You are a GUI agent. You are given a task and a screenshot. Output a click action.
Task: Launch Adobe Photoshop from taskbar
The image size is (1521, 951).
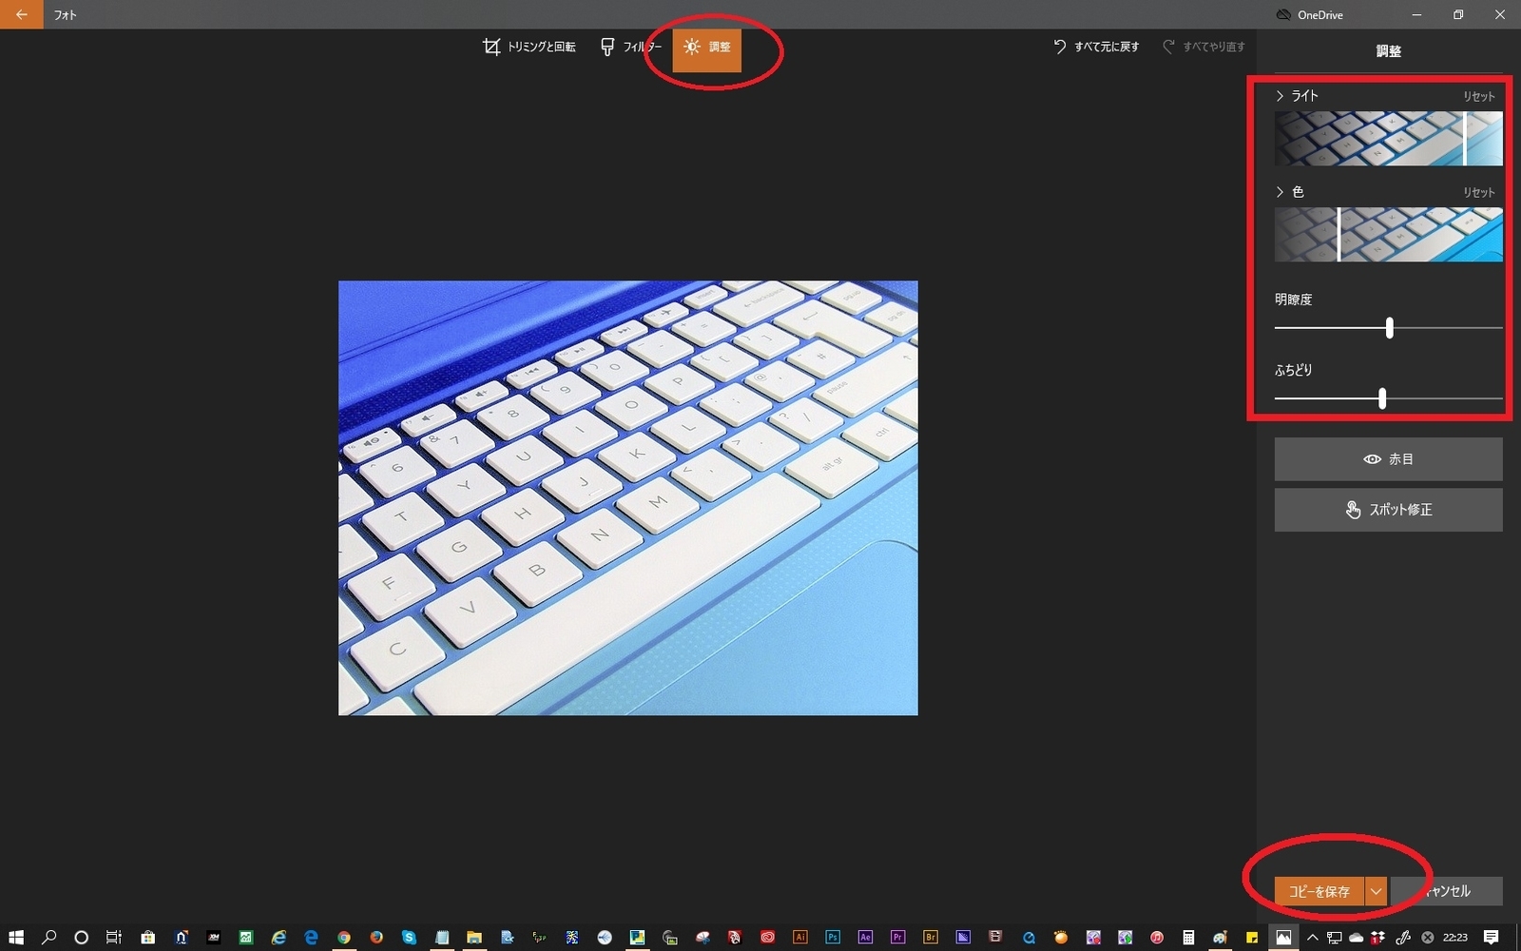click(833, 938)
